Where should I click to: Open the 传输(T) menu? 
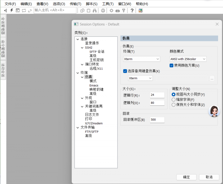(x=75, y=4)
